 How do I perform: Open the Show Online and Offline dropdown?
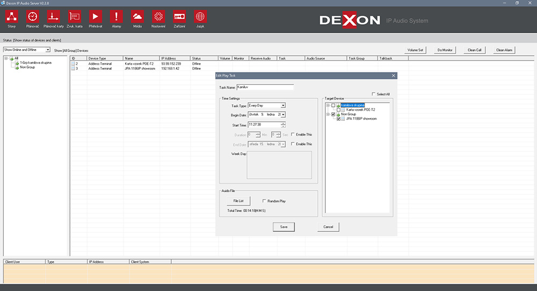coord(48,50)
